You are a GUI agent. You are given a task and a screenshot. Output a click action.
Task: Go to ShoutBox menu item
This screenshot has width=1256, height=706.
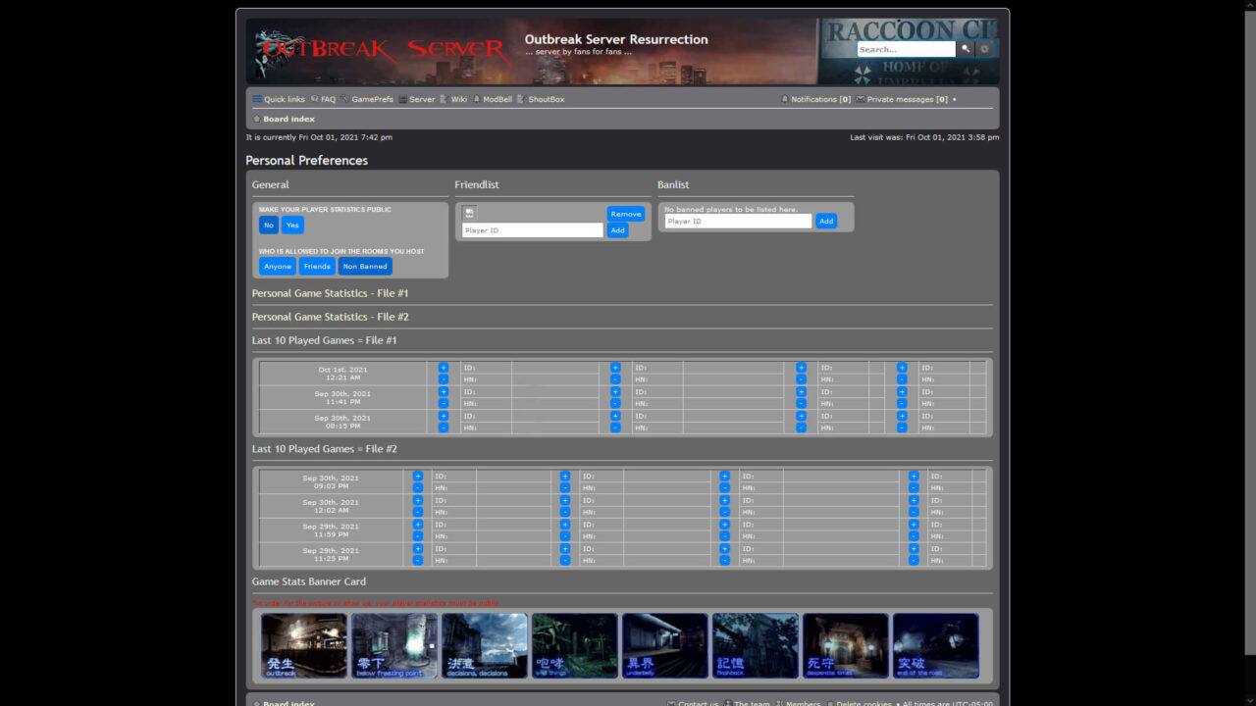(546, 99)
